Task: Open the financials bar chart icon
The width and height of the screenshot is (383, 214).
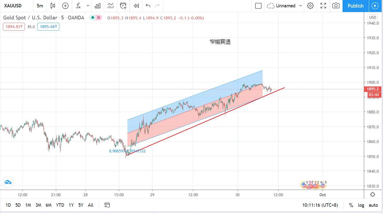Action: [98, 6]
